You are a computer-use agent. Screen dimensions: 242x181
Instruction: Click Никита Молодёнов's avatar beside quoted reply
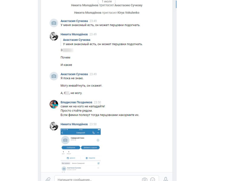tap(54, 36)
